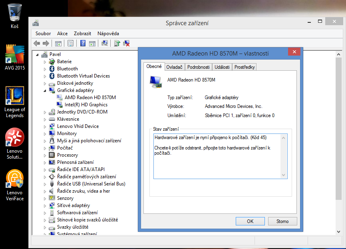Click the Stav zařízení status text box
Image resolution: width=346 pixels, height=249 pixels.
click(221, 156)
